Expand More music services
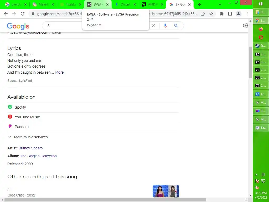 click(x=28, y=137)
